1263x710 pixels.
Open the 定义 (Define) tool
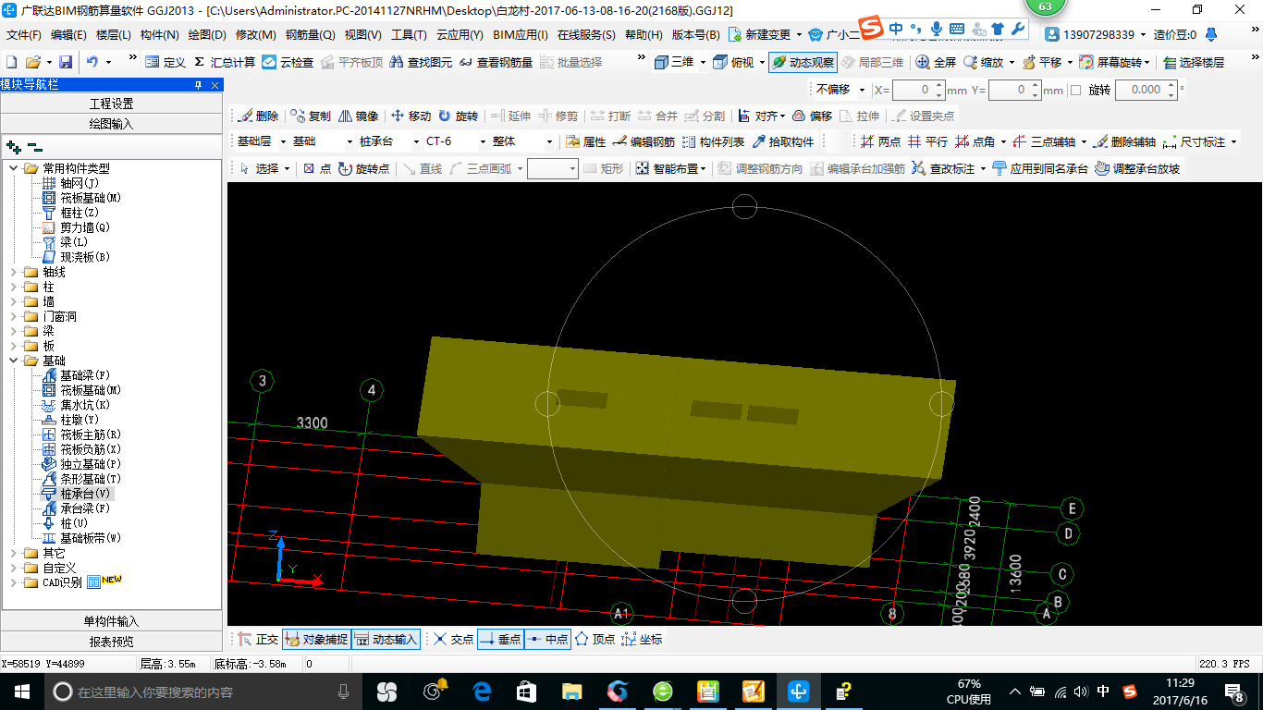[x=166, y=62]
